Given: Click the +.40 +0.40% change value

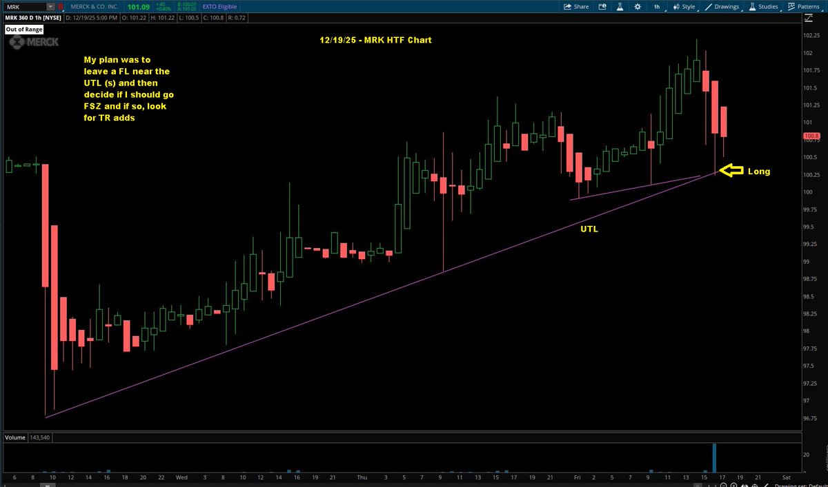Looking at the screenshot, I should 163,7.
